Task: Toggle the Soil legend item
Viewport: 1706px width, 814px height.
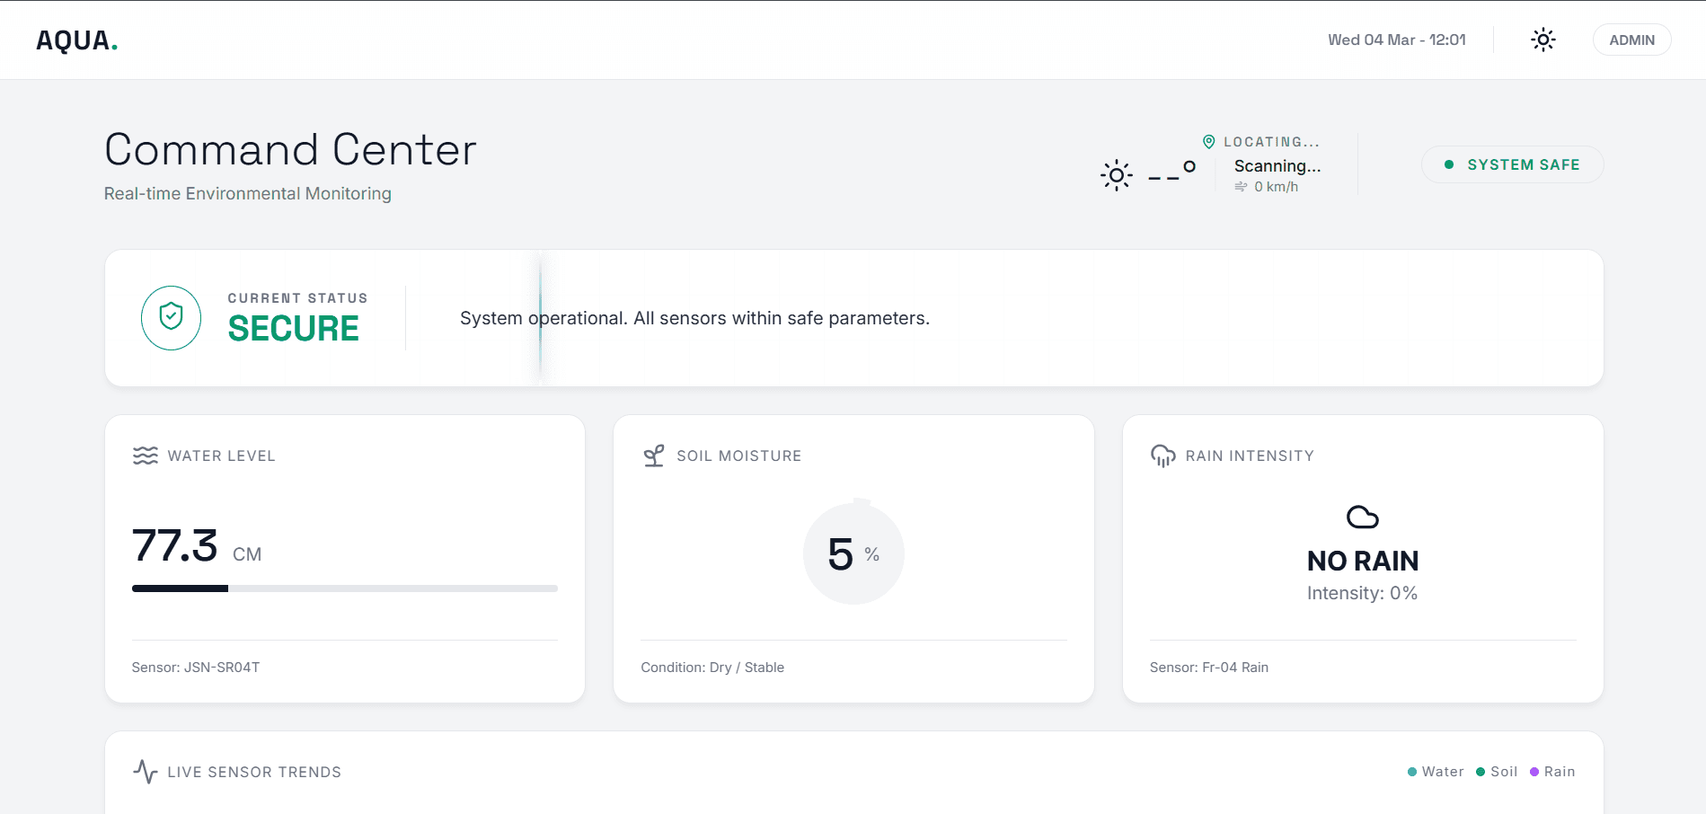Action: [1497, 772]
